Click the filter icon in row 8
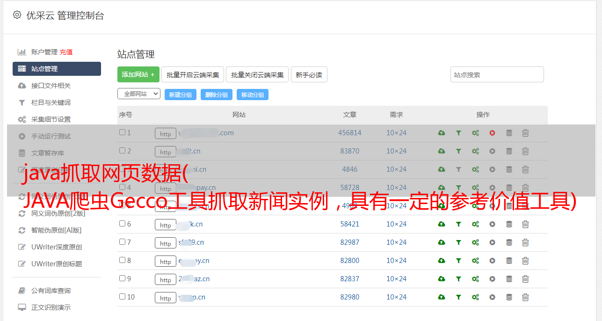This screenshot has width=602, height=321. (458, 261)
